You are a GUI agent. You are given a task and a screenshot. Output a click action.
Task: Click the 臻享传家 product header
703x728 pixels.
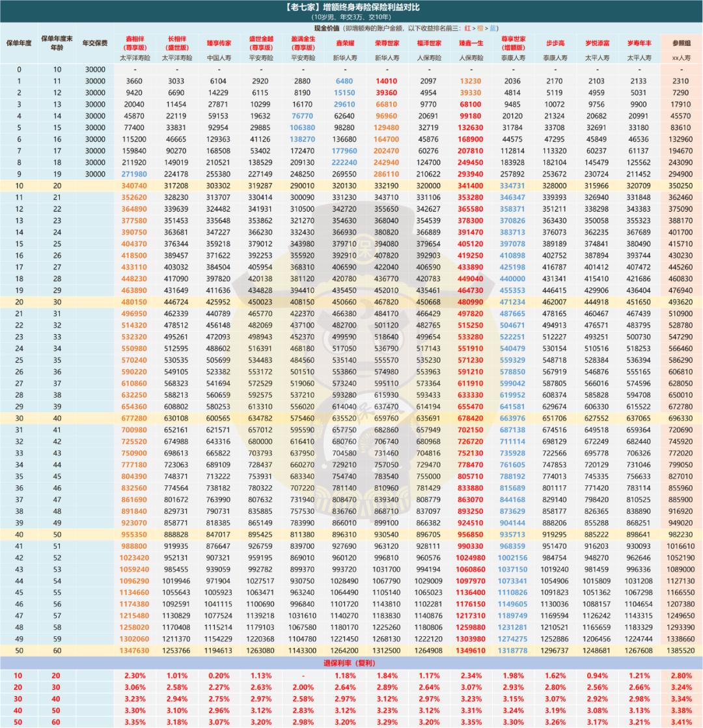click(219, 43)
